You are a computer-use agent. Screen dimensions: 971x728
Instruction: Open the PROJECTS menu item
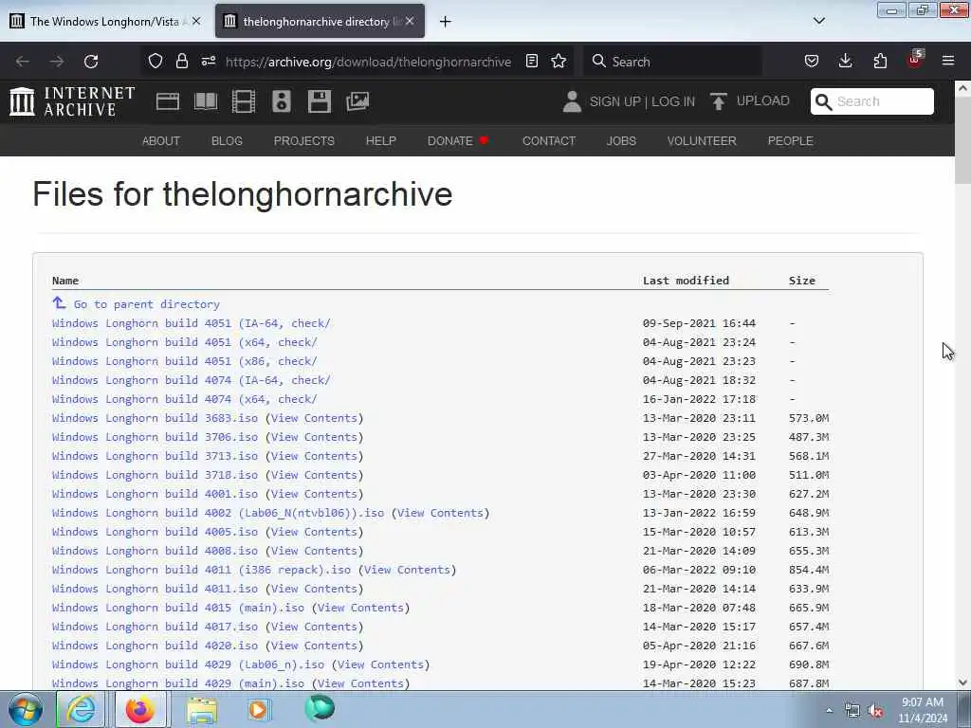click(x=304, y=141)
